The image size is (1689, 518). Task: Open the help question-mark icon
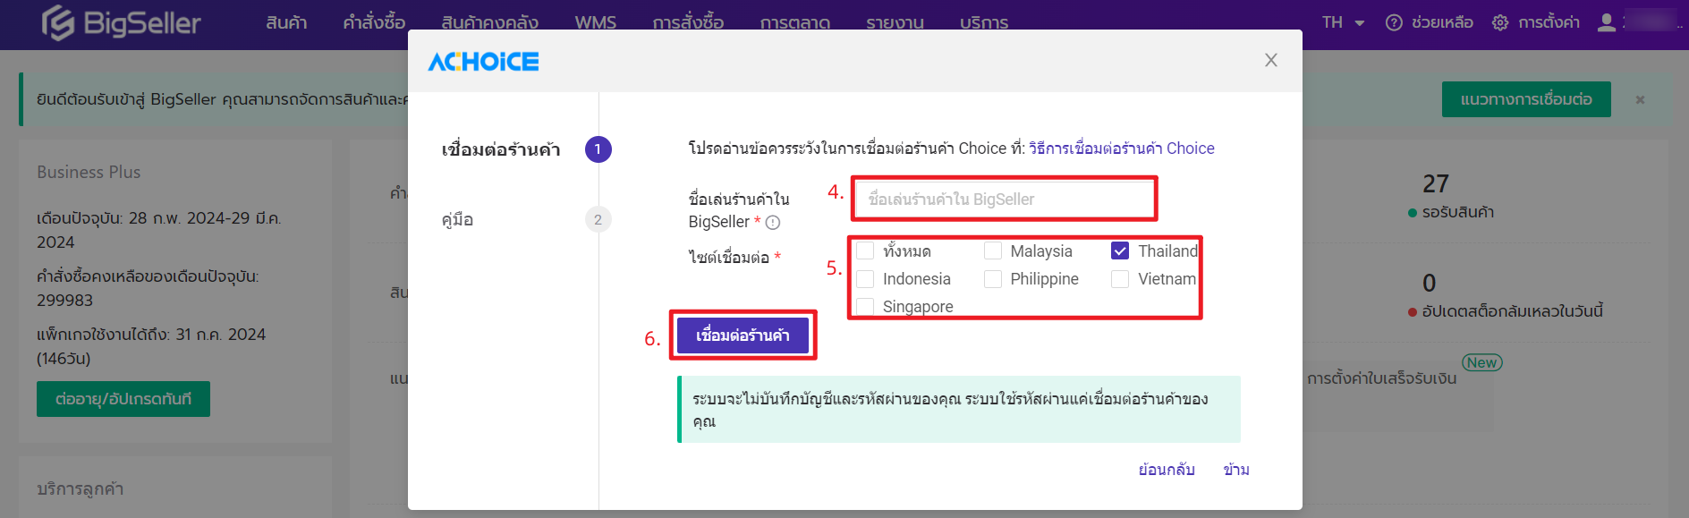coord(1394,22)
